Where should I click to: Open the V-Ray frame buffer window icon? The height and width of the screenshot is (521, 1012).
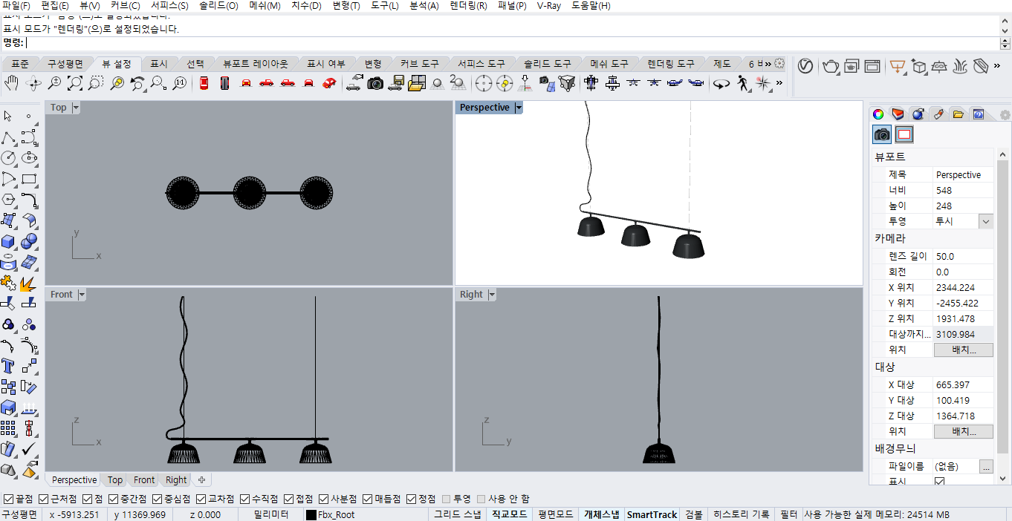click(x=872, y=67)
